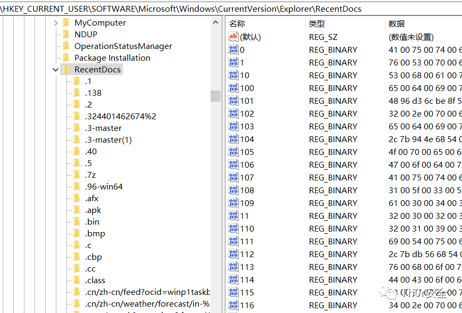Select value named 113
The width and height of the screenshot is (462, 313).
(247, 267)
